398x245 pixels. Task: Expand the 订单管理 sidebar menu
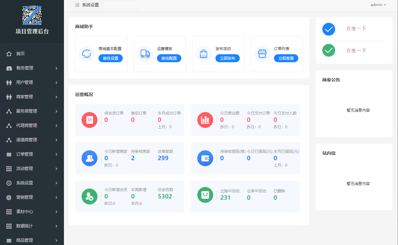[32, 154]
